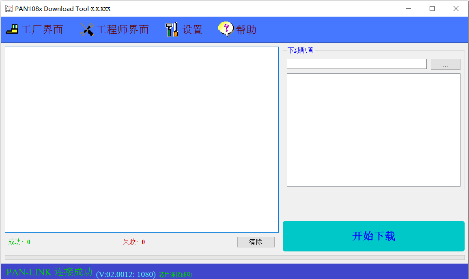Click the 开始下载 button
This screenshot has width=469, height=279.
[x=374, y=236]
